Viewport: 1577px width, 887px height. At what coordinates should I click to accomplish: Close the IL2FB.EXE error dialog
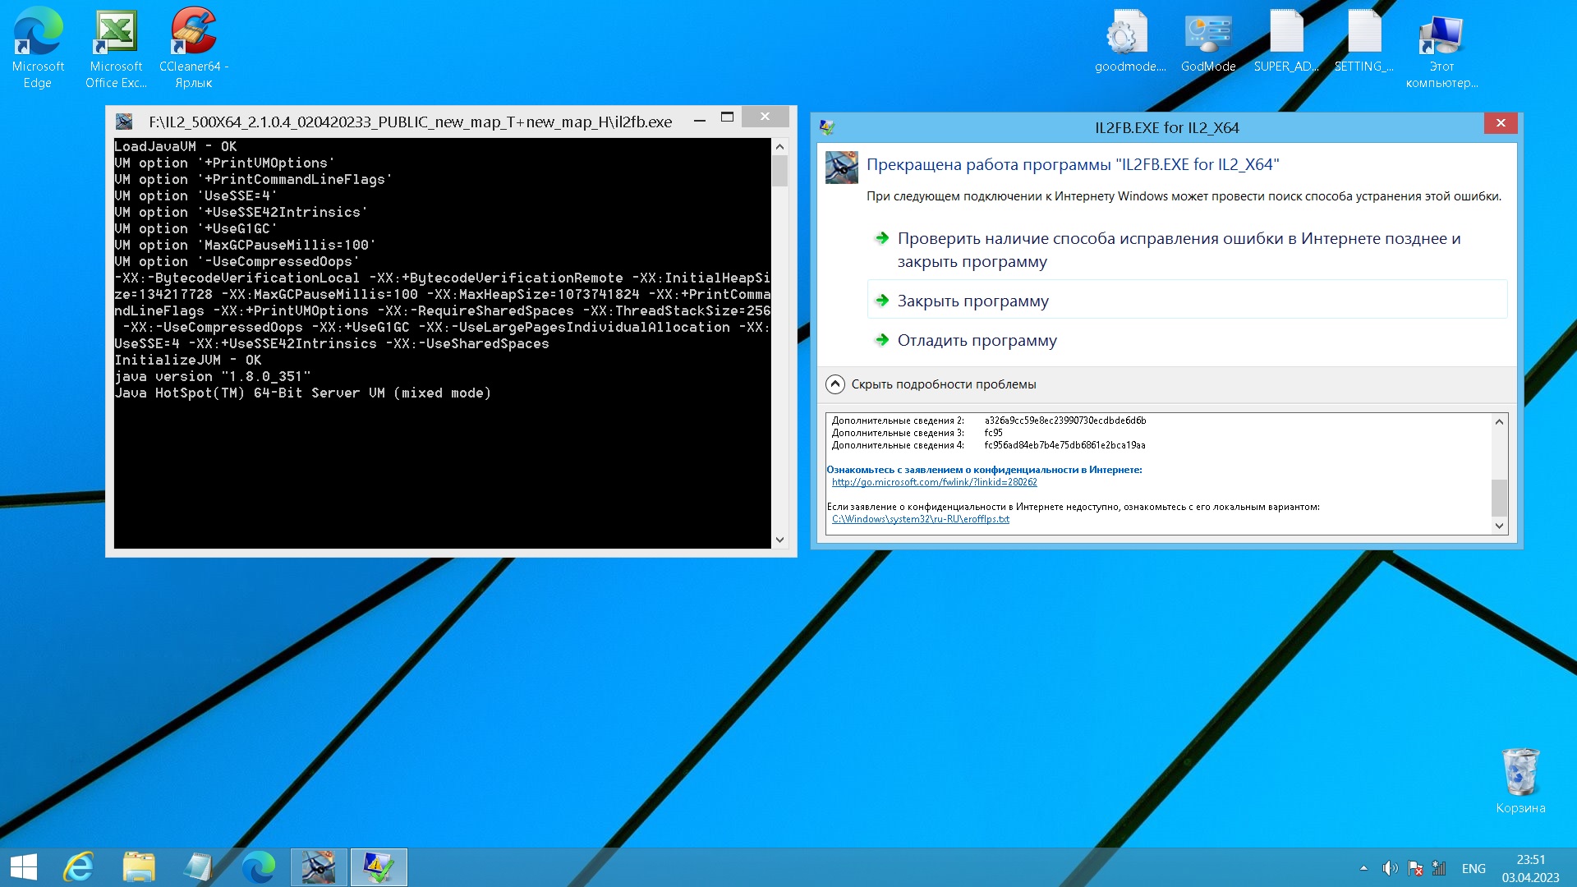tap(1501, 122)
